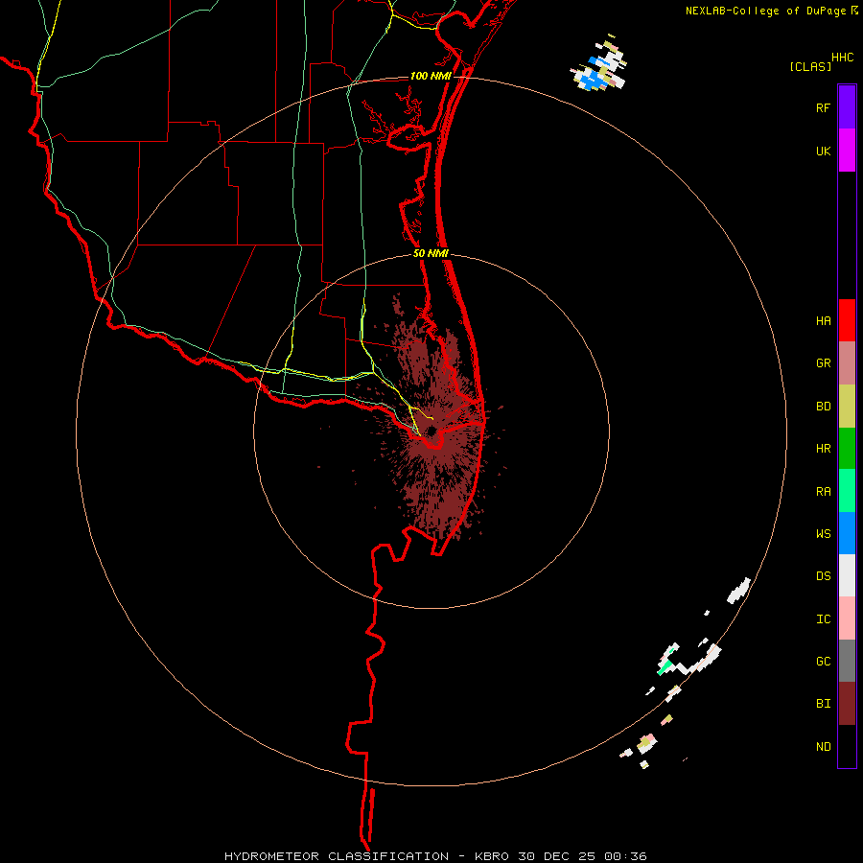Click the '[CLAS]' units label
The image size is (863, 863).
coord(810,67)
